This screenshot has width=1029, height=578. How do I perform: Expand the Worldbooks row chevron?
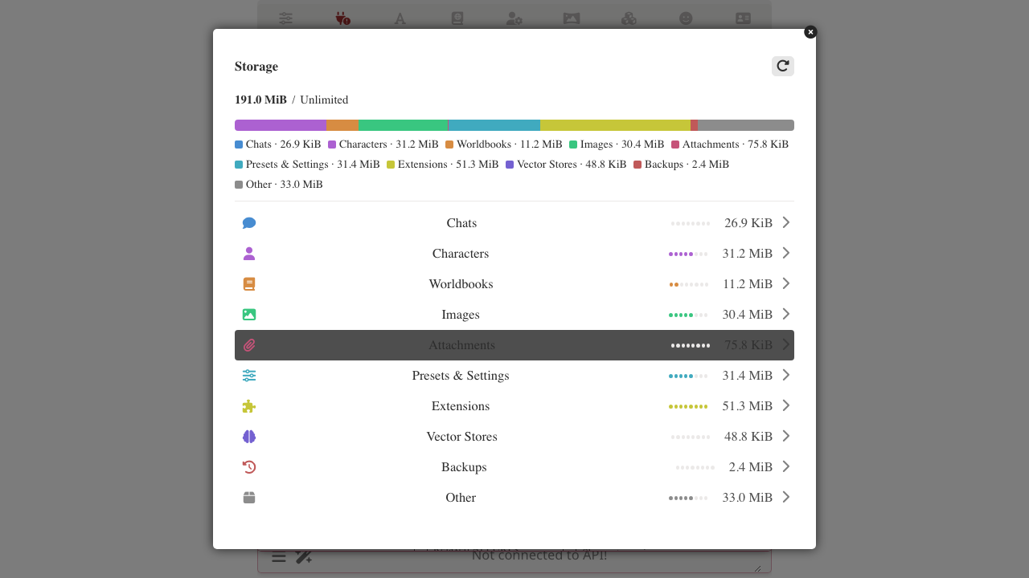click(x=786, y=283)
